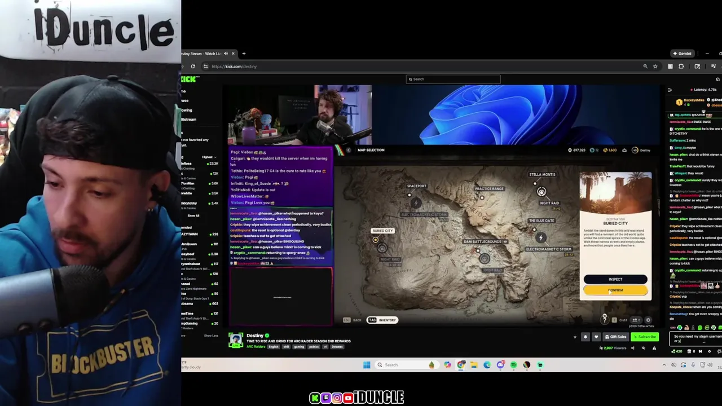Toggle follow heart for Destiny
Image resolution: width=722 pixels, height=406 pixels.
596,337
